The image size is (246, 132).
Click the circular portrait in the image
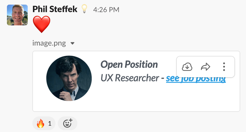(x=69, y=78)
